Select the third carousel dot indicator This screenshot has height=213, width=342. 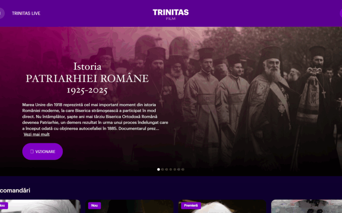pyautogui.click(x=167, y=170)
